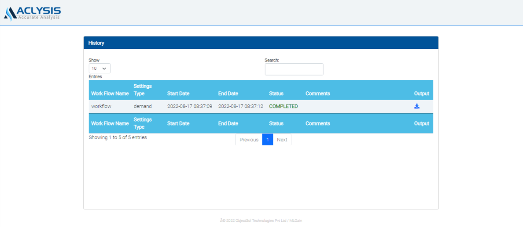Click the Aclysis logo
523x227 pixels.
[33, 13]
